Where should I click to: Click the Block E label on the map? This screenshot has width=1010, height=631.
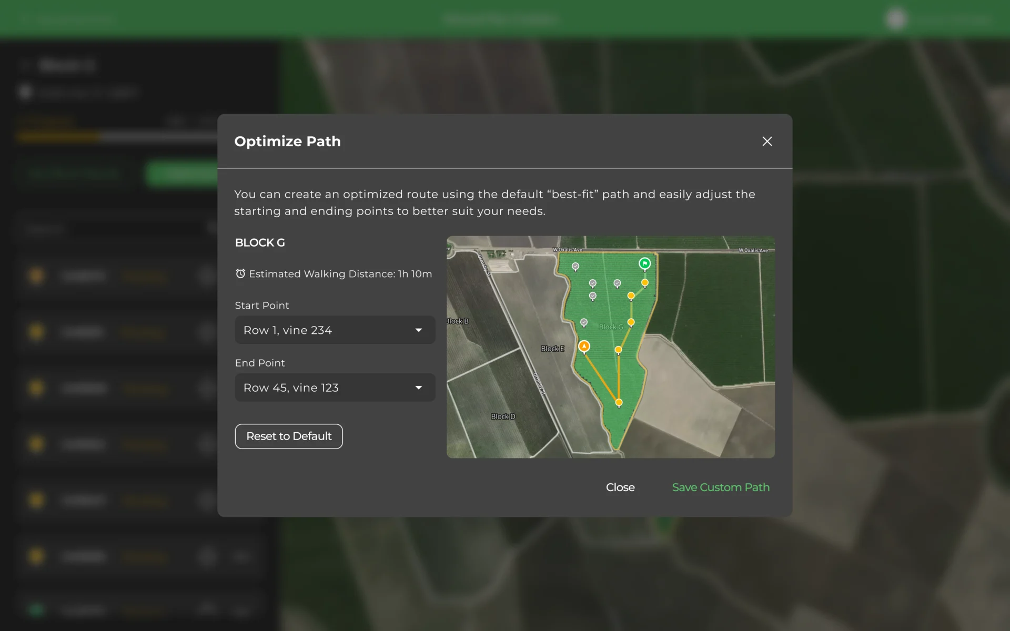click(x=552, y=349)
